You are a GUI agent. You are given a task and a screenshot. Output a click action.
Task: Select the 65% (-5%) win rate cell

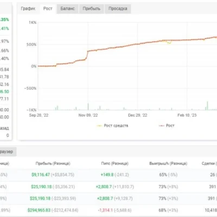[x=168, y=175]
